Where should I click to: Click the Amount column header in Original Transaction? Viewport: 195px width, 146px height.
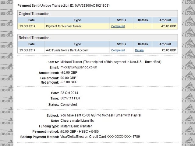[165, 20]
